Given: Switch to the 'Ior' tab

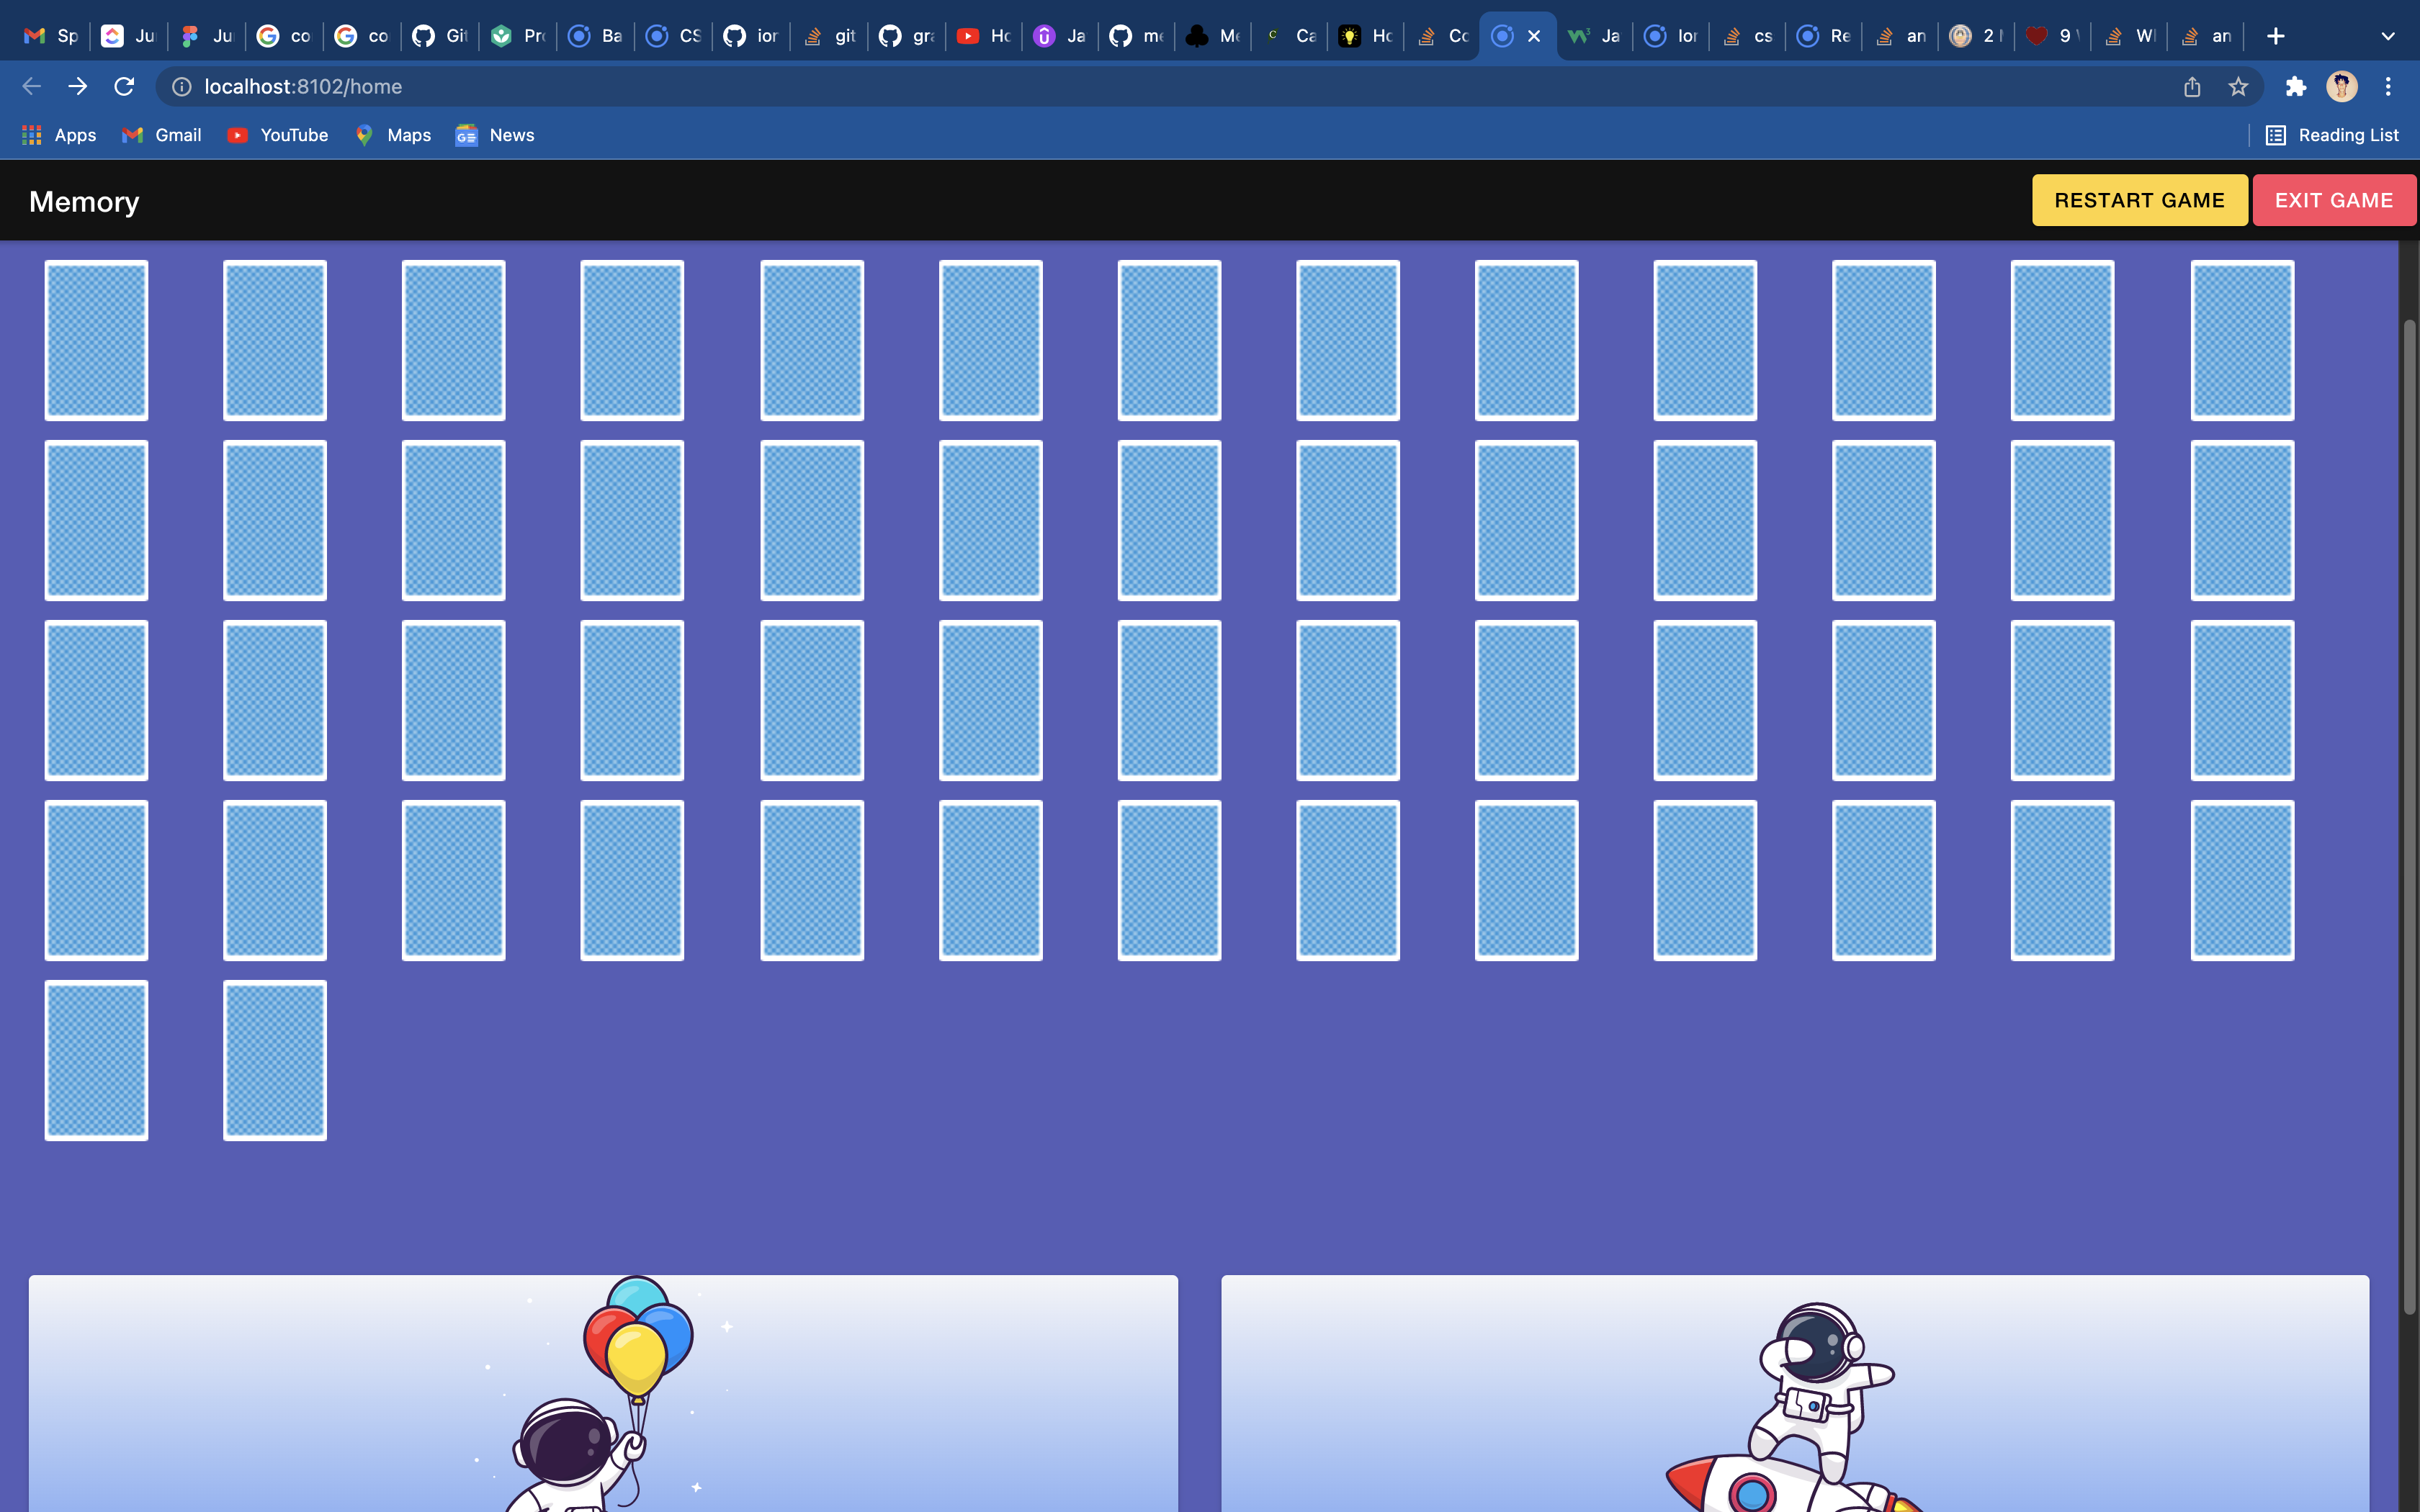Looking at the screenshot, I should 1672,36.
